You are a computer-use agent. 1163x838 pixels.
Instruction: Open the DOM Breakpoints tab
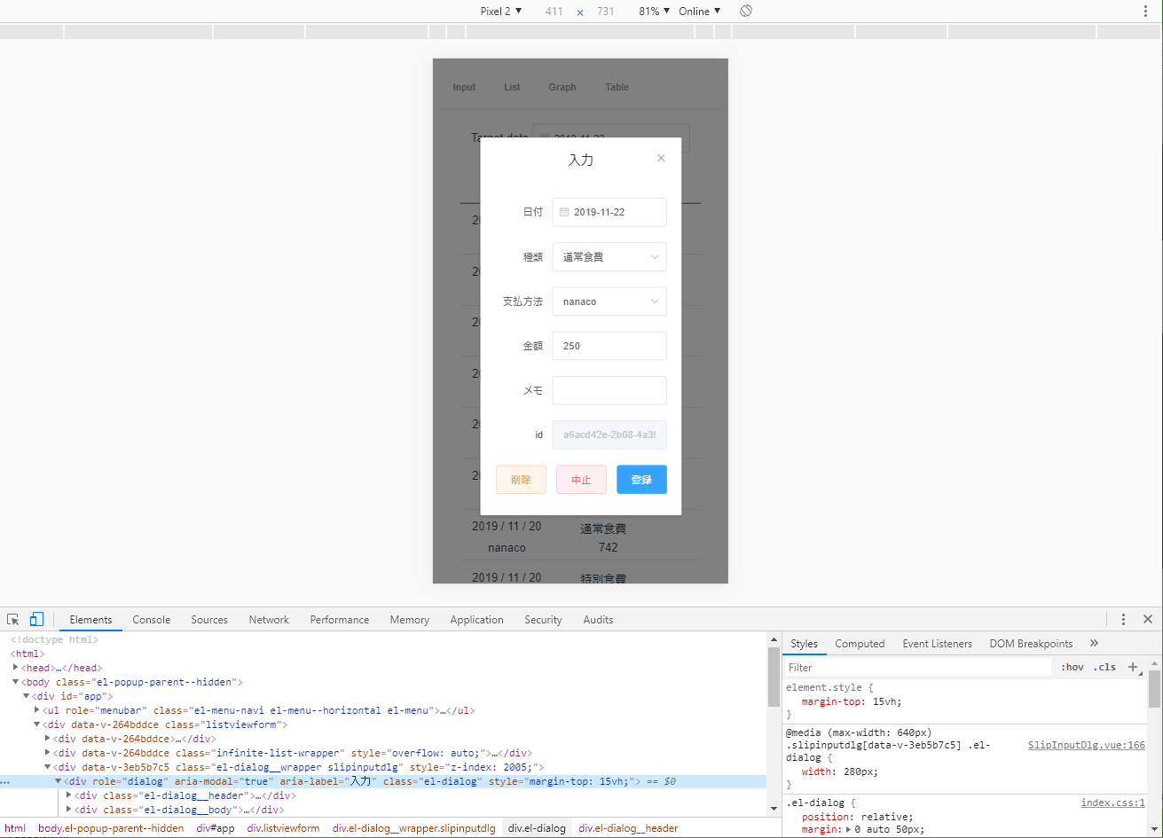coord(1031,644)
